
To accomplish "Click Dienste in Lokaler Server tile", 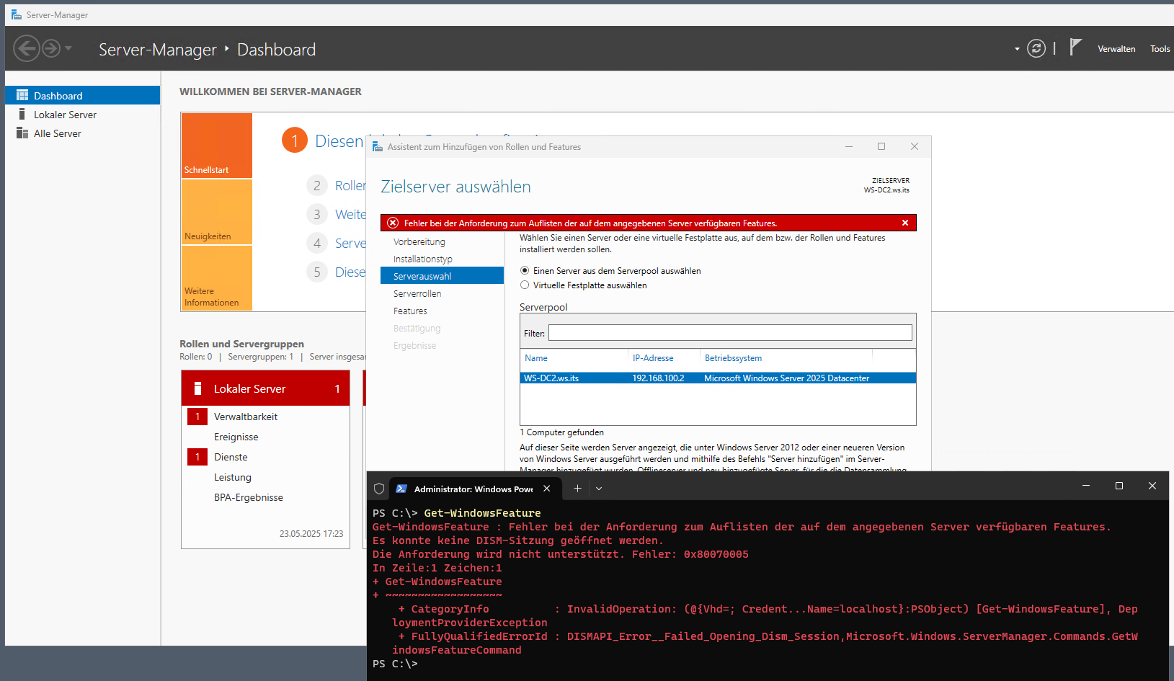I will (231, 457).
